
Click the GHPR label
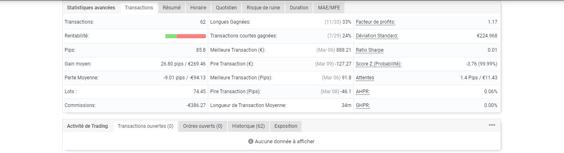point(363,105)
